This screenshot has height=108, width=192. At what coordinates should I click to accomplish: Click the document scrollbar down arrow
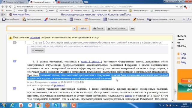pos(172,101)
